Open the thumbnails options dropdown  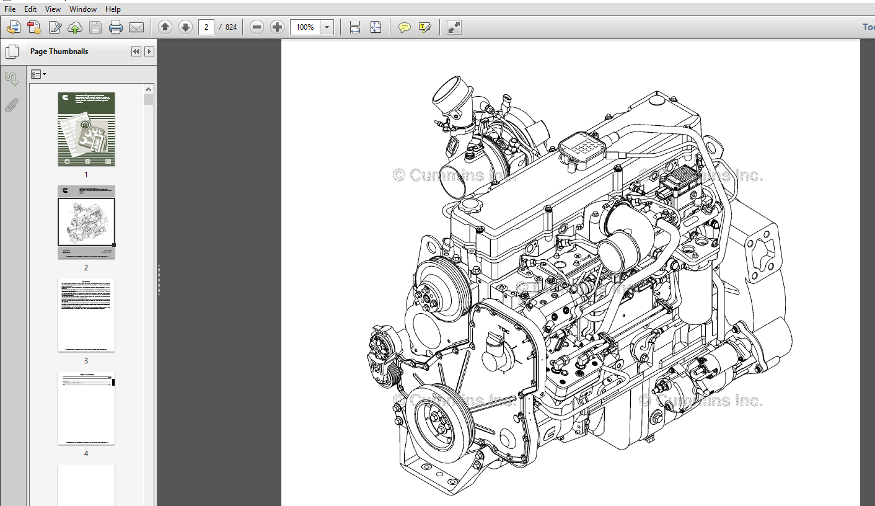pyautogui.click(x=38, y=74)
